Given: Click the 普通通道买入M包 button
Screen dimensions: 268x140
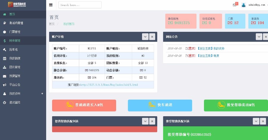Looking at the screenshot, I should pos(84,106).
